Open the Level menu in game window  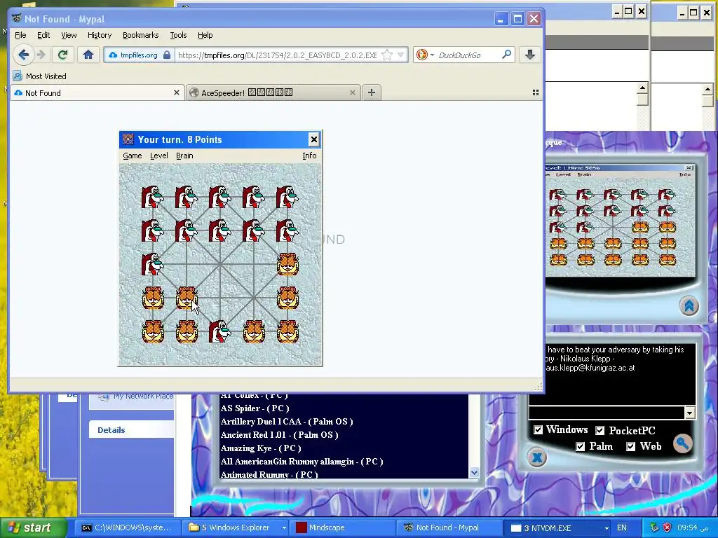point(159,156)
